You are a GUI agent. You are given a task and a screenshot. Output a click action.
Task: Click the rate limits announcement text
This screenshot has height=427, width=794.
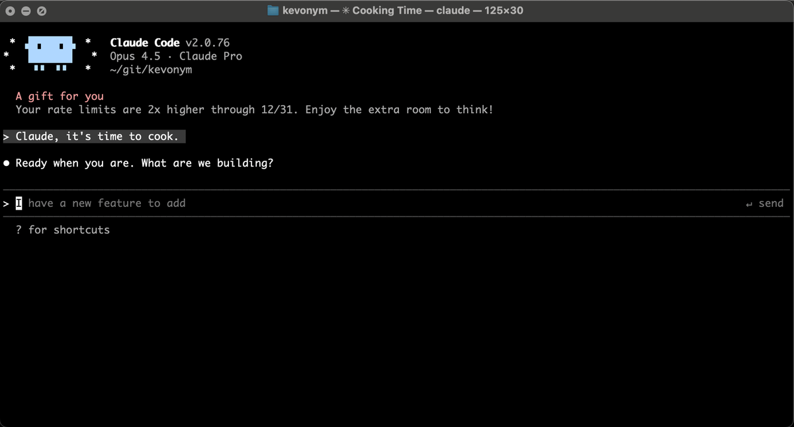pyautogui.click(x=254, y=110)
